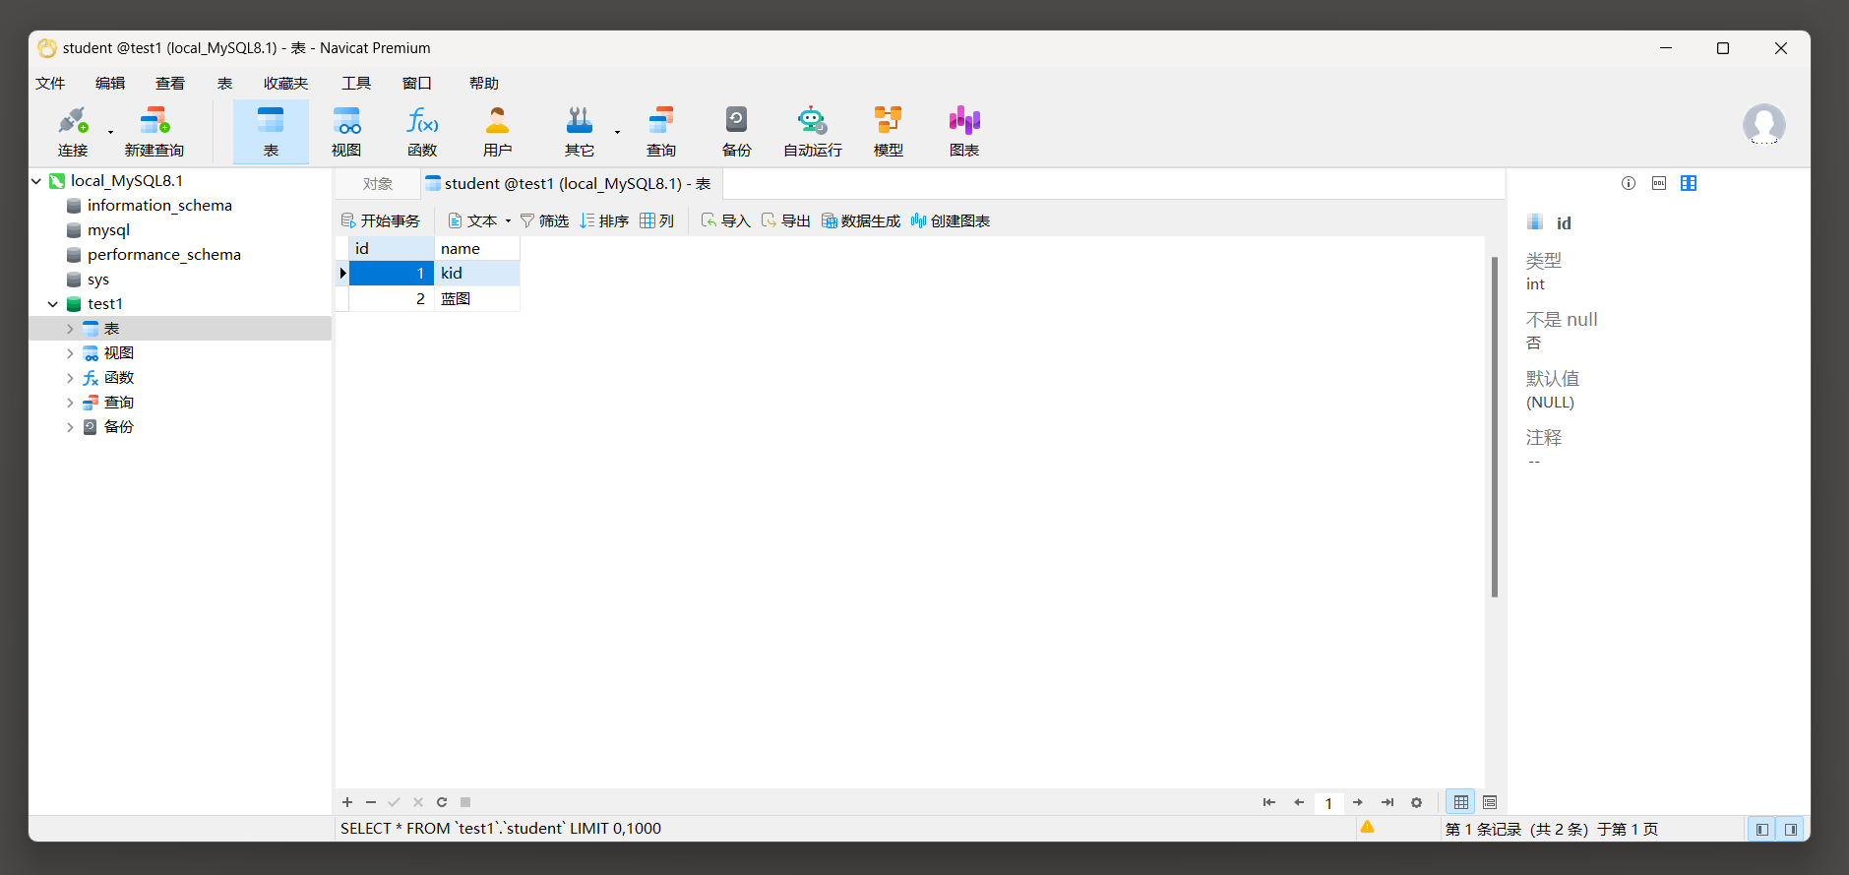Image resolution: width=1849 pixels, height=875 pixels.
Task: Click the 创建图表 create chart button
Action: 951,220
